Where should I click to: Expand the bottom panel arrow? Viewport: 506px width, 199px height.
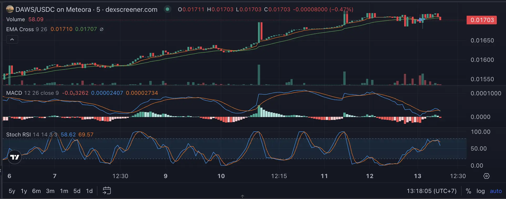click(243, 196)
